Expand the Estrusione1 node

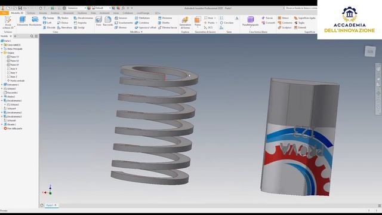(2, 85)
